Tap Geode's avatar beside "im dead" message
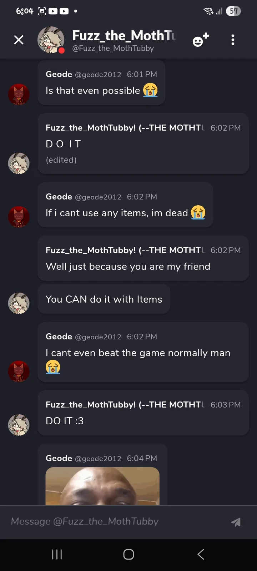This screenshot has height=571, width=257. [x=19, y=217]
